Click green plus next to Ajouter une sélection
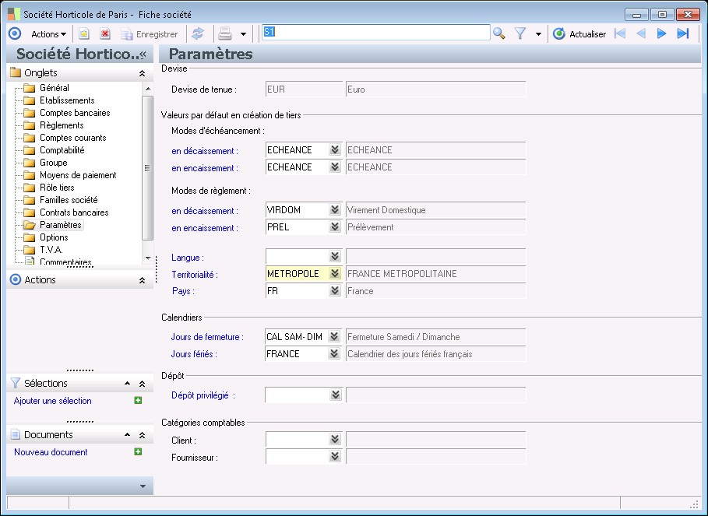Viewport: 708px width, 516px height. (x=138, y=400)
